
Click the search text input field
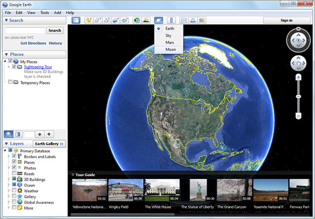pyautogui.click(x=25, y=30)
